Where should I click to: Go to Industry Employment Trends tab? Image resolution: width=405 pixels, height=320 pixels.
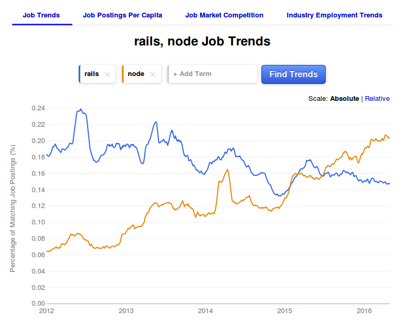tap(334, 15)
